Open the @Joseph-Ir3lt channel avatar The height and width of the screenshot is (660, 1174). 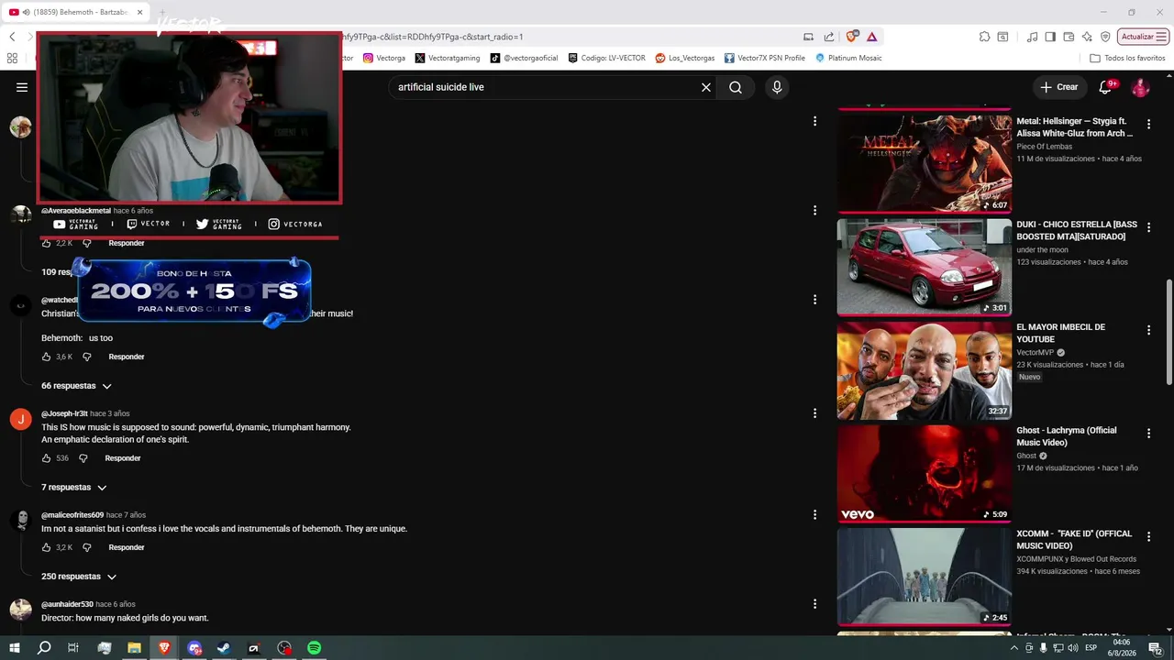coord(20,420)
